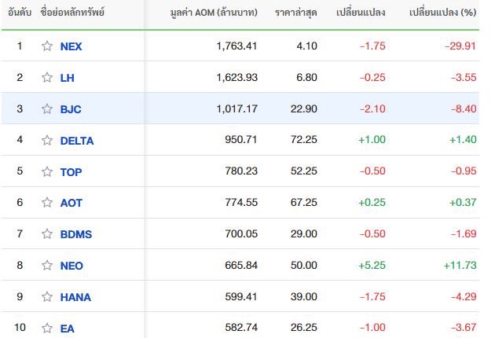The image size is (495, 338).
Task: Sort by มูลค่า AOM (ล้านบาท) column header
Action: [x=214, y=13]
